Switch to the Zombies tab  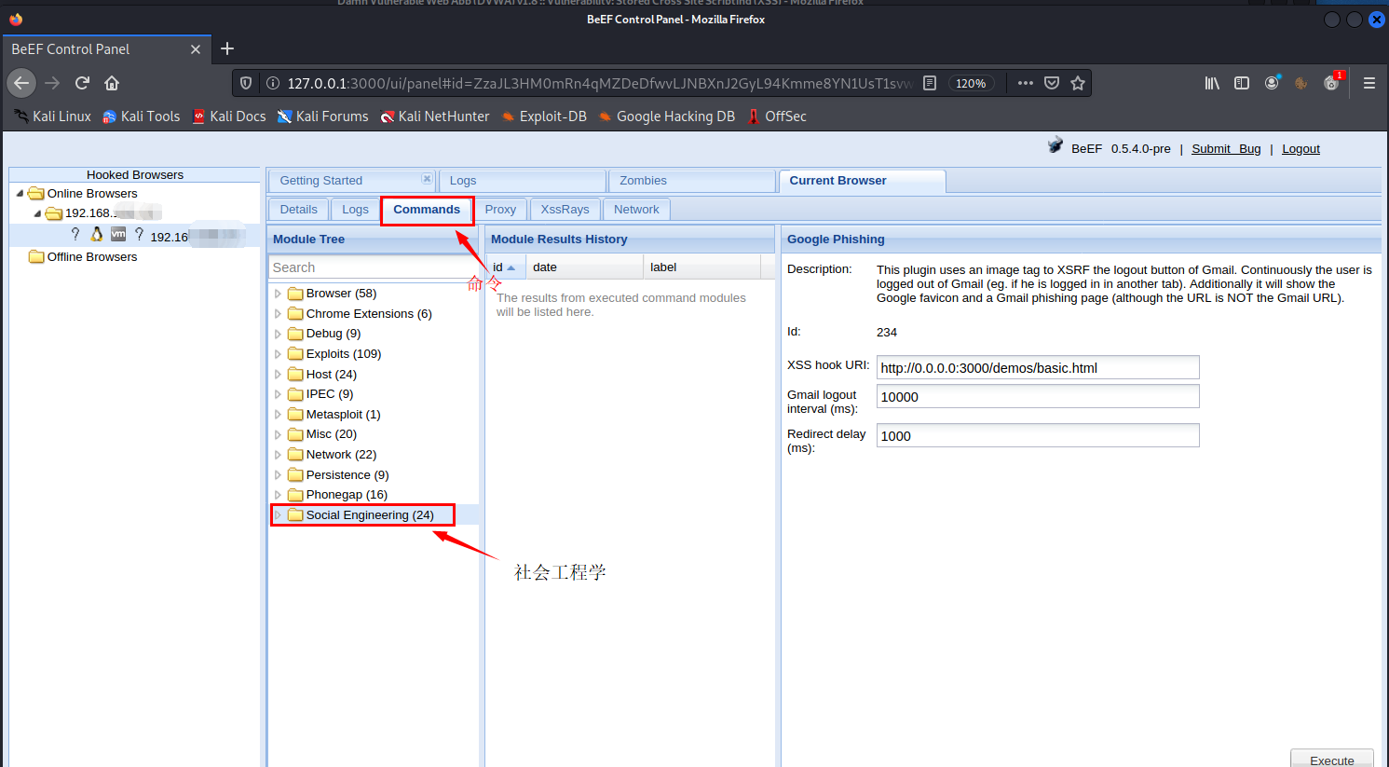click(x=692, y=181)
